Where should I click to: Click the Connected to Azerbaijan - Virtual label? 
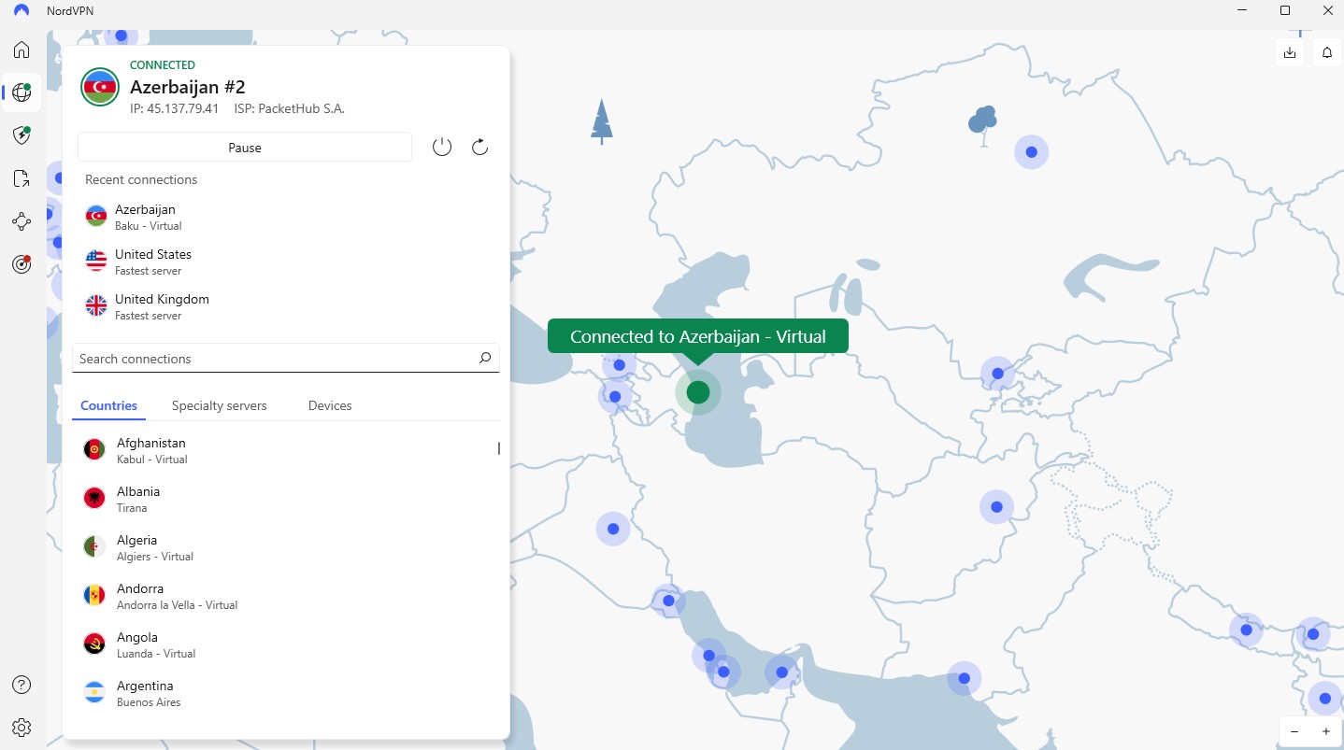(698, 336)
